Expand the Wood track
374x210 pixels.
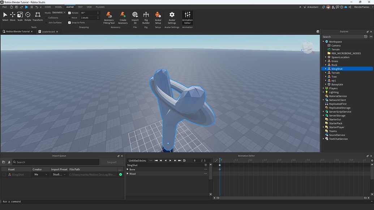pos(128,174)
